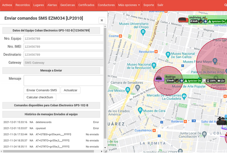Click Museo Nacional de la Revolución pin
227x153 pixels.
154,66
